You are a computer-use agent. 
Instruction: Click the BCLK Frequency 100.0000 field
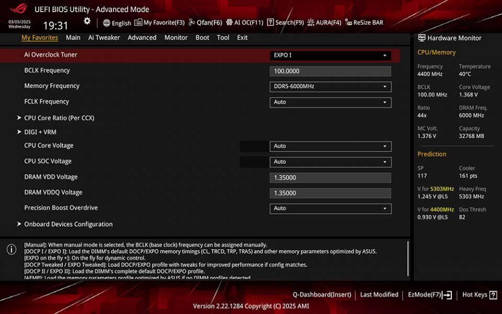click(x=330, y=71)
